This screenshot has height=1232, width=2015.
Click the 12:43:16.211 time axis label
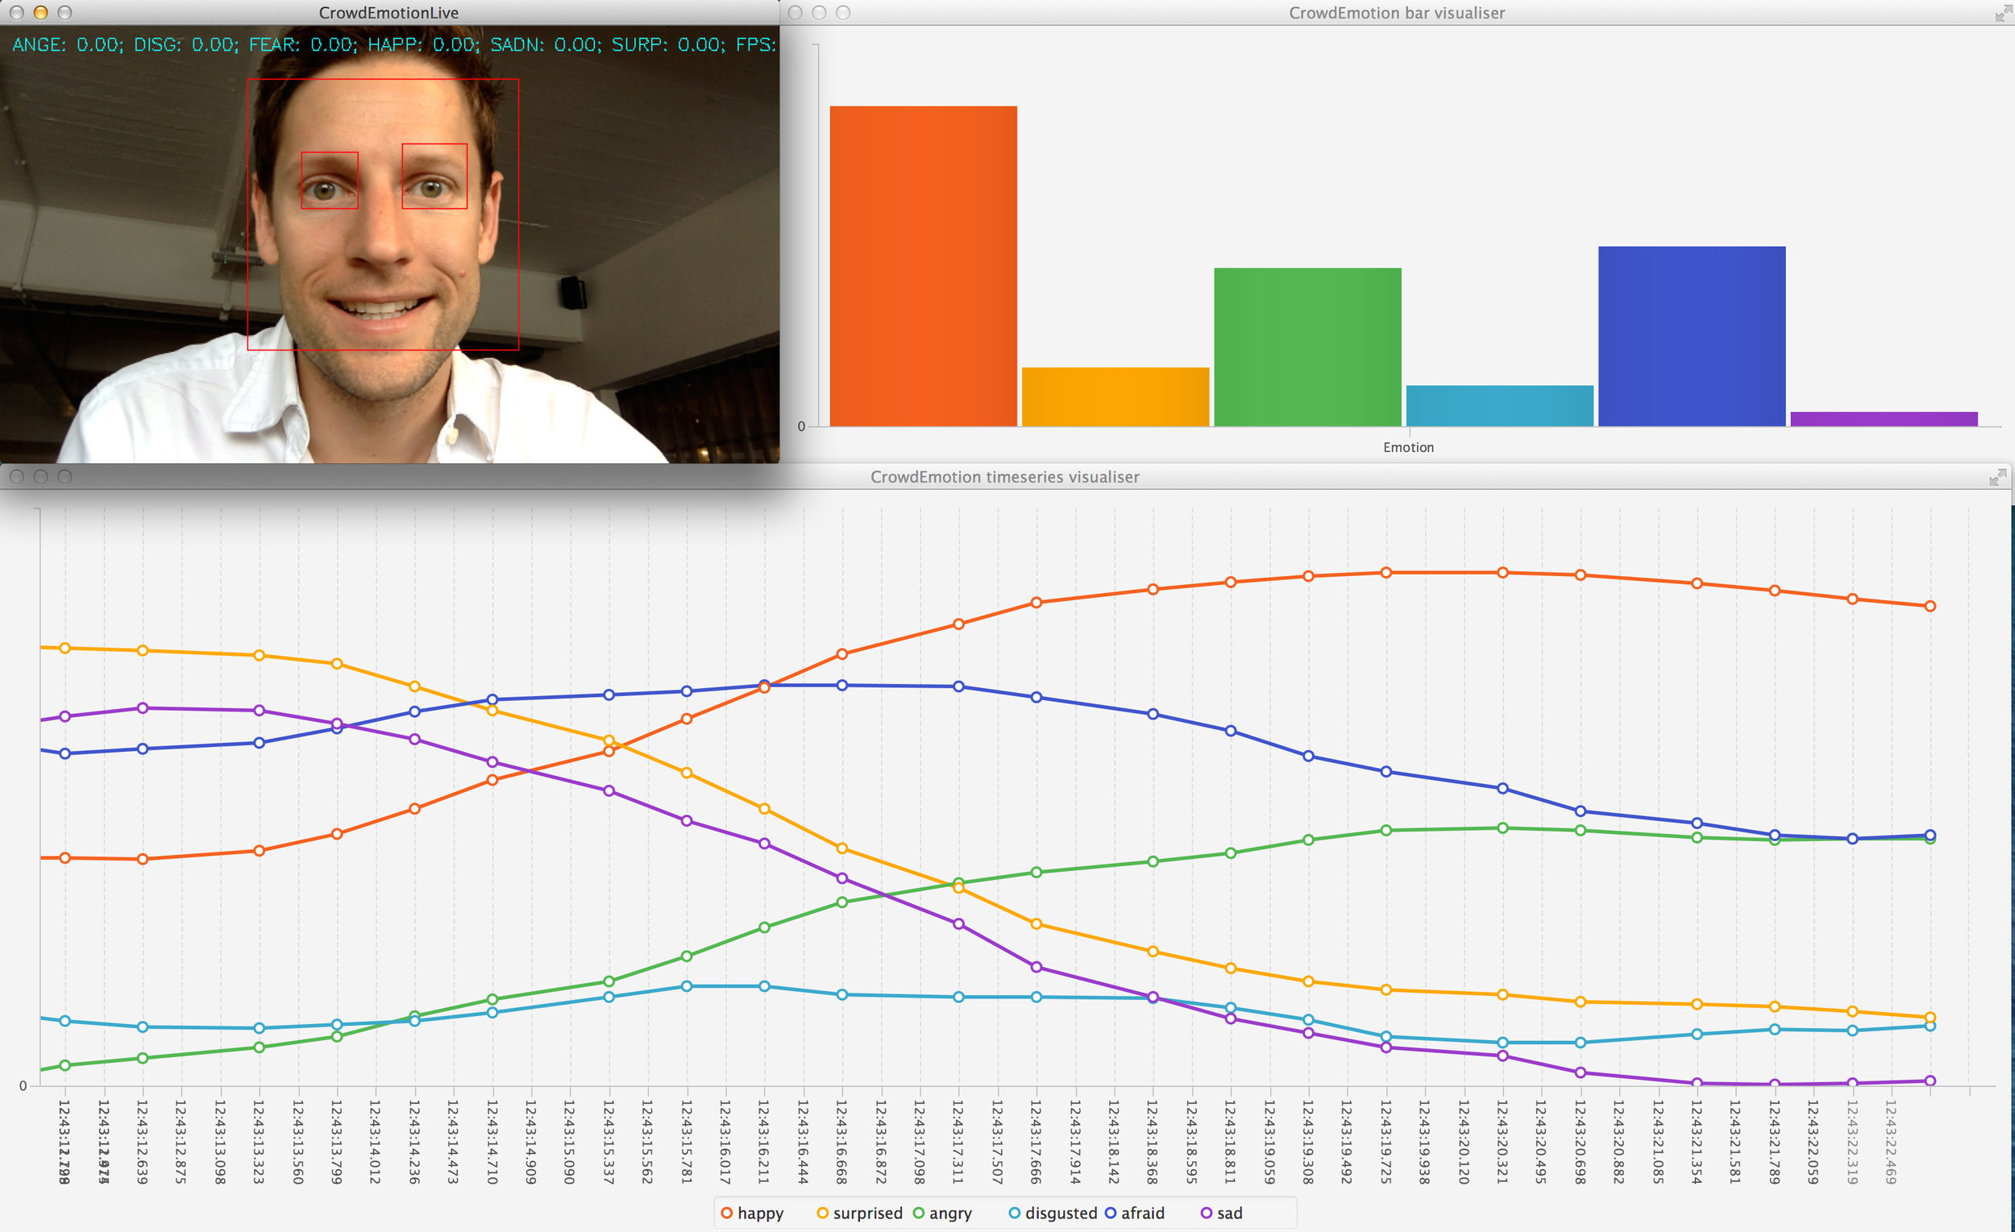pos(764,1141)
